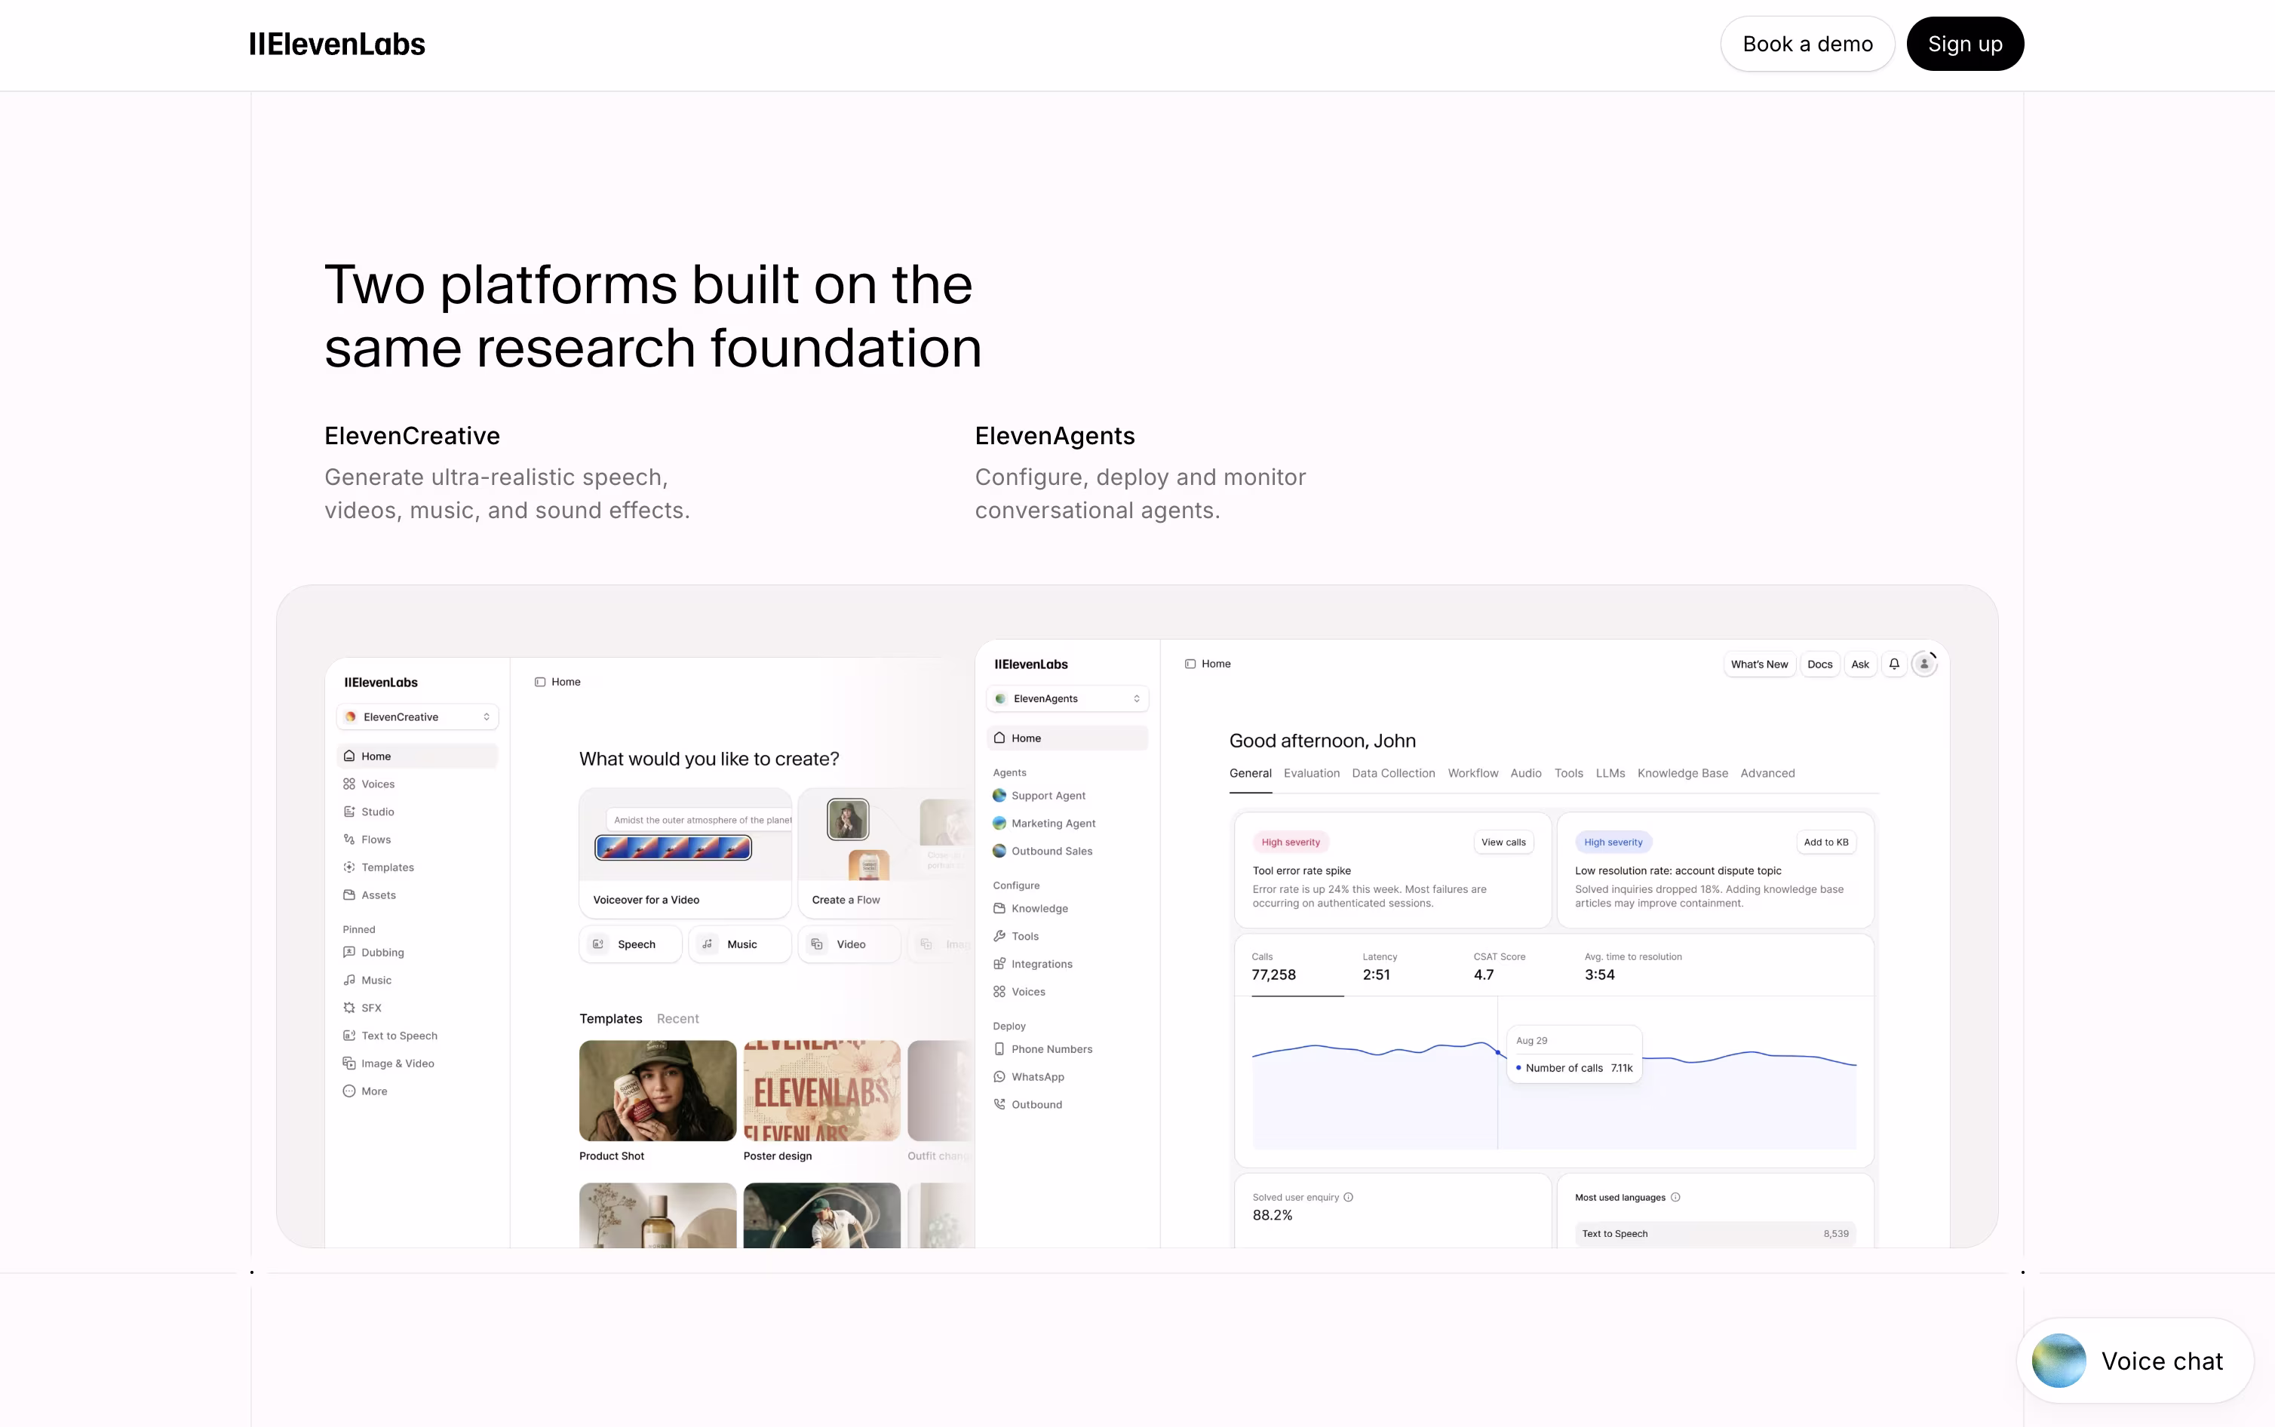The height and width of the screenshot is (1427, 2275).
Task: Select the Advanced tab
Action: pyautogui.click(x=1767, y=773)
